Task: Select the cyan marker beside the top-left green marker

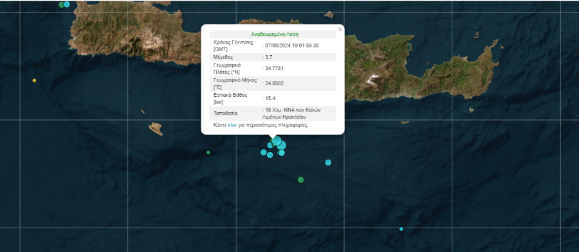Action: [67, 4]
